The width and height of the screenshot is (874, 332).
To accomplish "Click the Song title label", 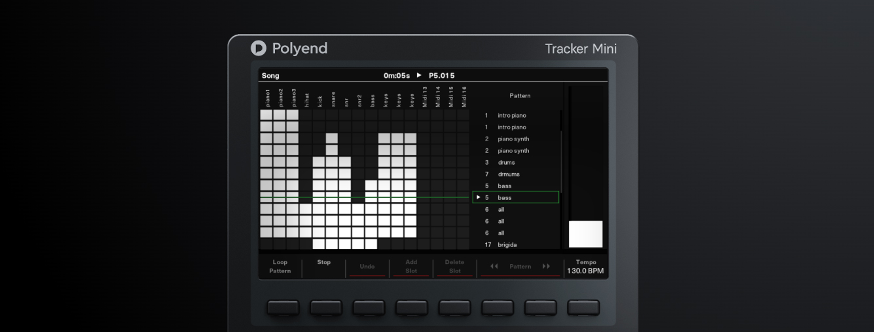I will coord(270,76).
